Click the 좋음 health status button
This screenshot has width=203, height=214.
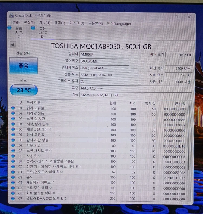pyautogui.click(x=24, y=66)
